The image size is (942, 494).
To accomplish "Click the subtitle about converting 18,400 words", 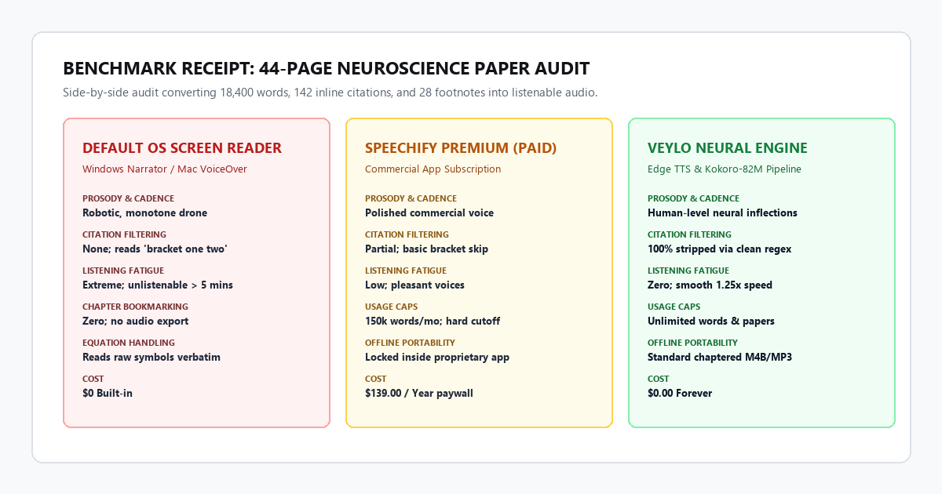I will click(330, 93).
